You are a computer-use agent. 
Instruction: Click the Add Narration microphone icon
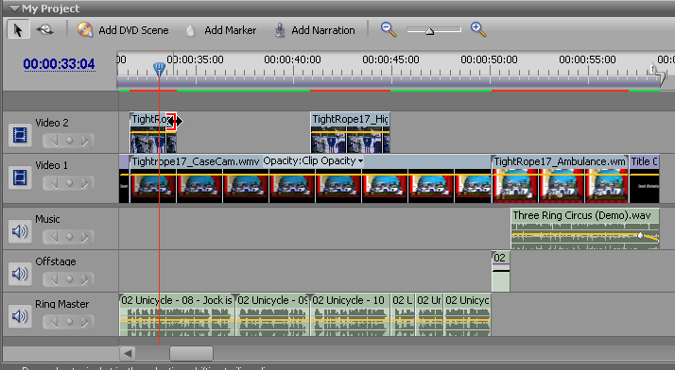[280, 30]
